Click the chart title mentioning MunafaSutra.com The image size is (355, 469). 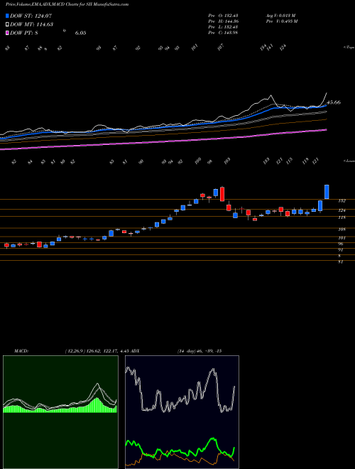point(67,4)
